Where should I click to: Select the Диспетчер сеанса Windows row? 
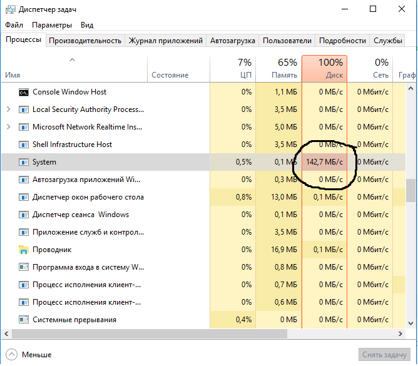203,215
